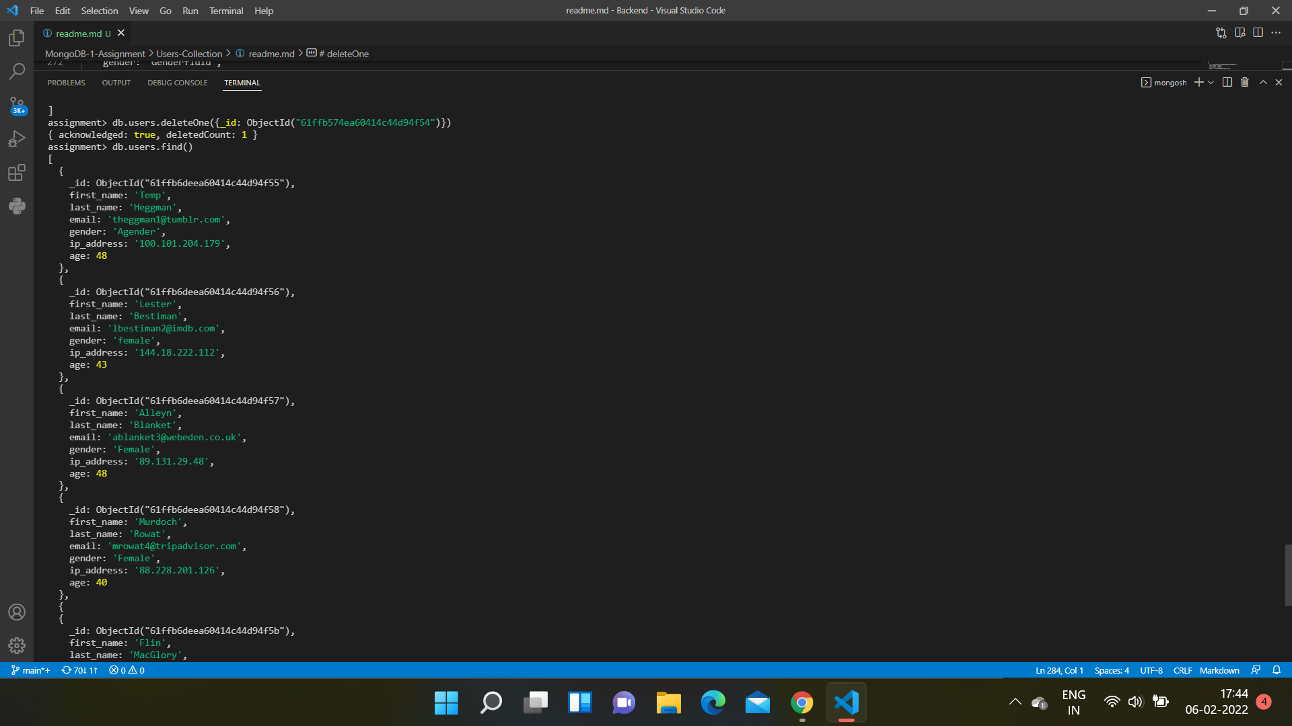Open the Search sidebar

coord(16,71)
